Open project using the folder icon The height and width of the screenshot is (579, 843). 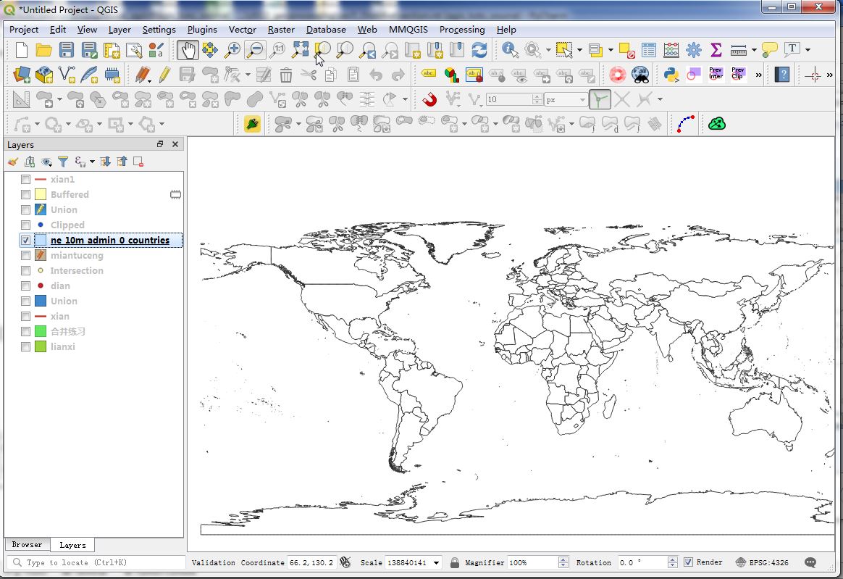[43, 50]
